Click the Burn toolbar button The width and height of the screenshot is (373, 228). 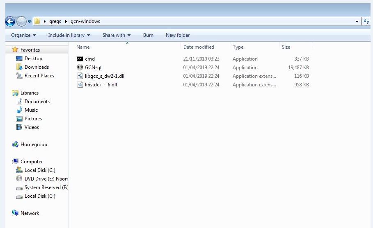click(148, 35)
